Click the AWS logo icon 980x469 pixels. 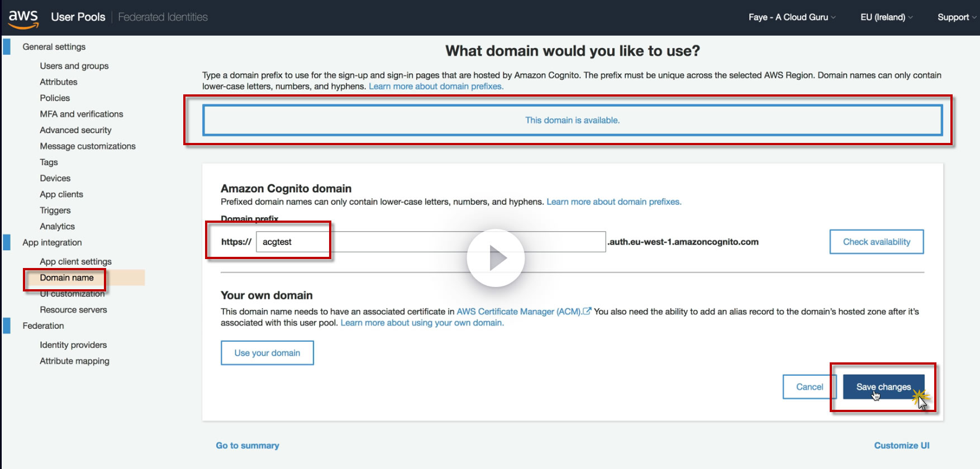coord(23,18)
